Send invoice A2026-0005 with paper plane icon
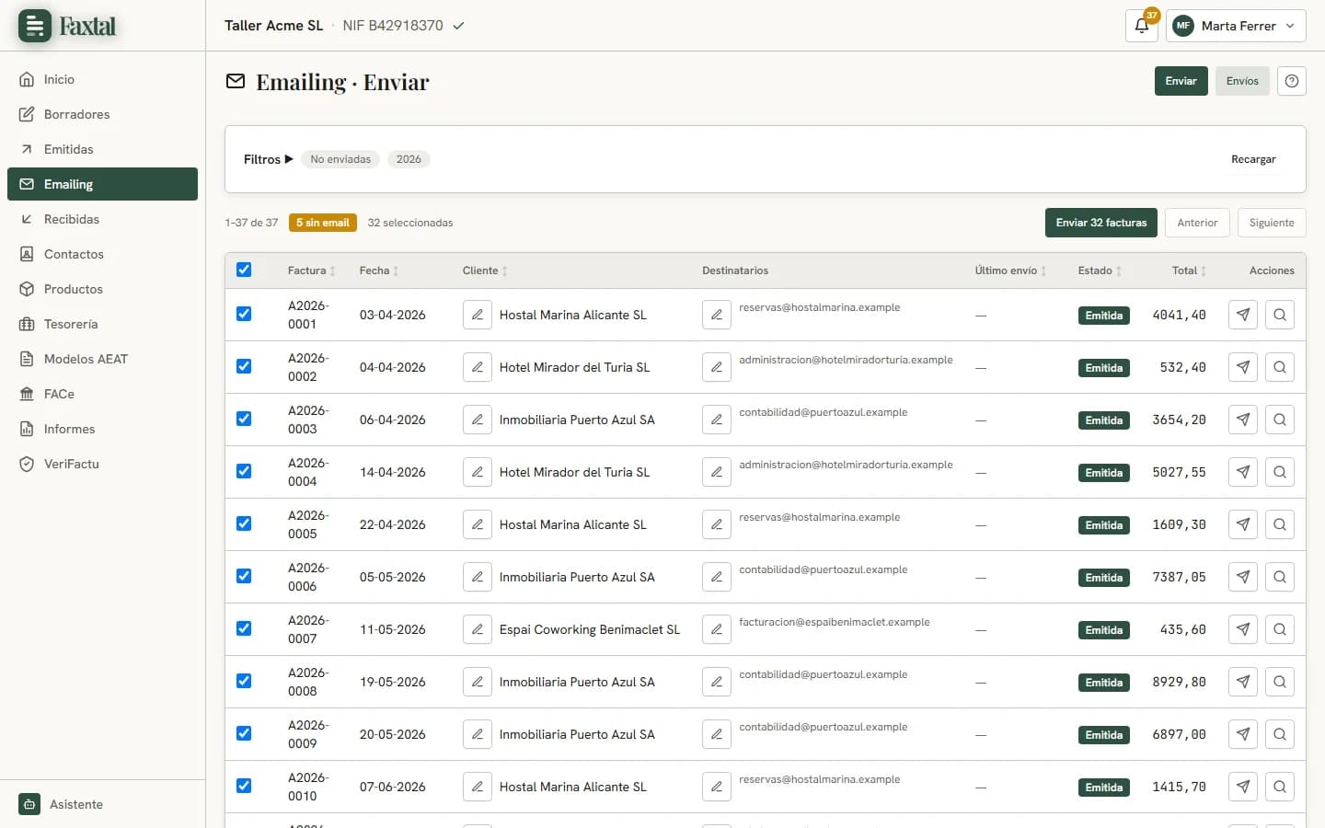This screenshot has width=1325, height=828. [1243, 524]
